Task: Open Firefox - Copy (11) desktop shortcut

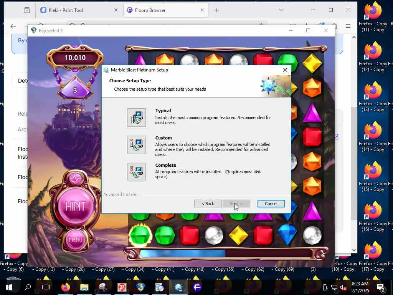Action: 373,17
